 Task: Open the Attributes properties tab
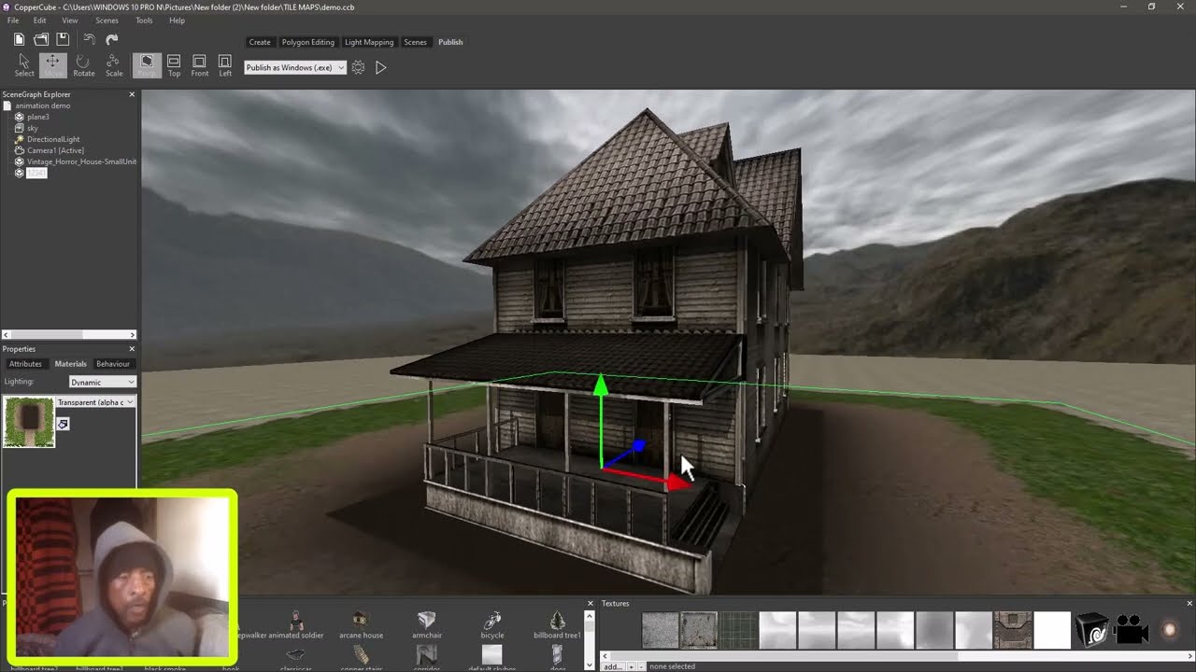(25, 364)
